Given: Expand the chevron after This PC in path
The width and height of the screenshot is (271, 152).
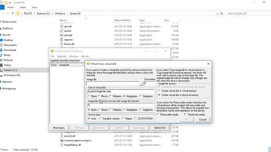Looking at the screenshot, I should pyautogui.click(x=34, y=14).
